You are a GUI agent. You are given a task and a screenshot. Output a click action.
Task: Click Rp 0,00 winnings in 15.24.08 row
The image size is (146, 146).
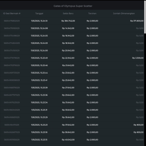tap(140, 28)
